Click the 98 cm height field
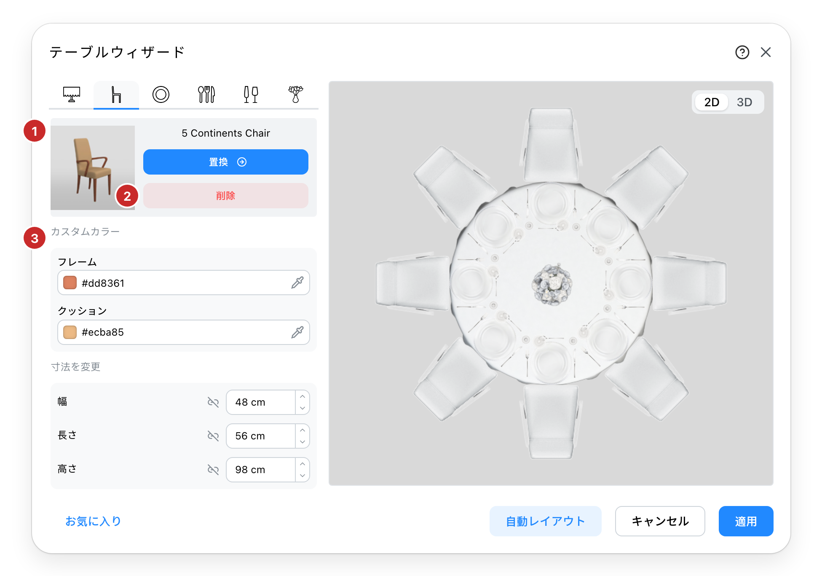This screenshot has width=814, height=576. point(261,470)
